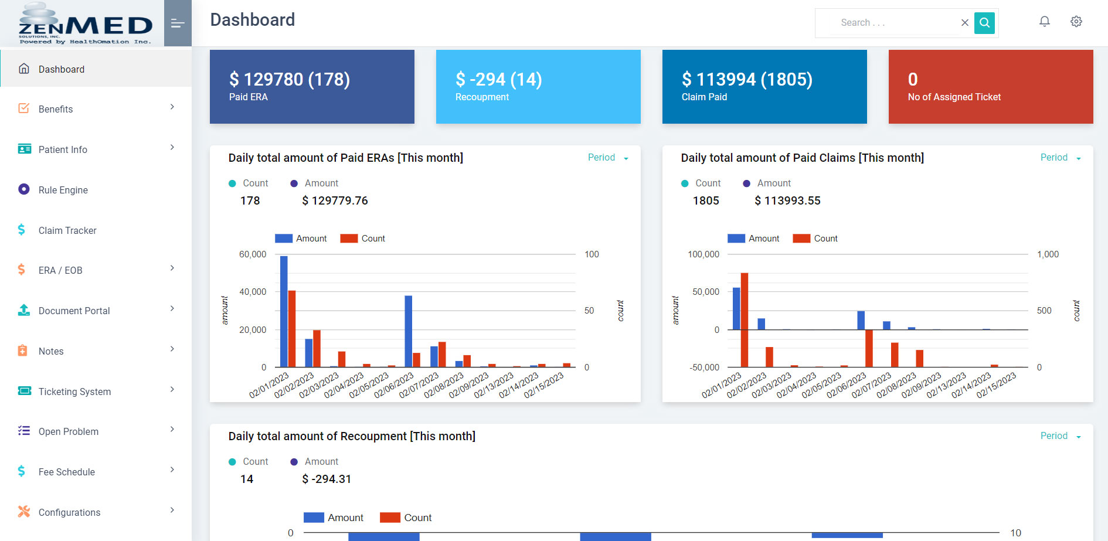Open Rule Engine menu item
The width and height of the screenshot is (1108, 541).
[x=96, y=190]
